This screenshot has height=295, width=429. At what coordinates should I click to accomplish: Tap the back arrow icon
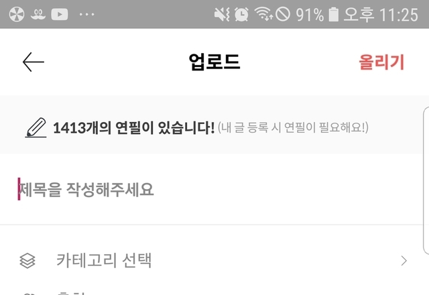(x=34, y=62)
